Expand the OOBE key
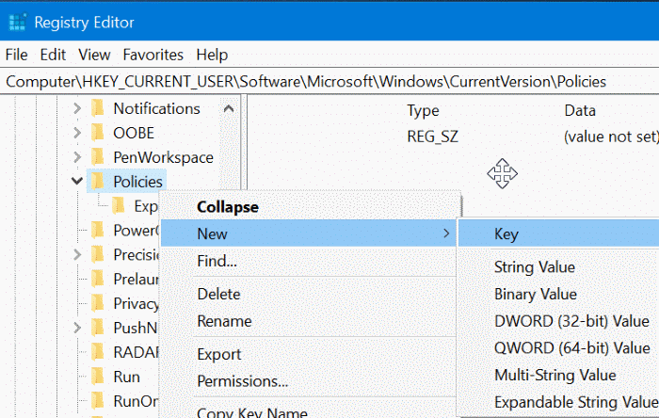This screenshot has height=418, width=659. [77, 133]
